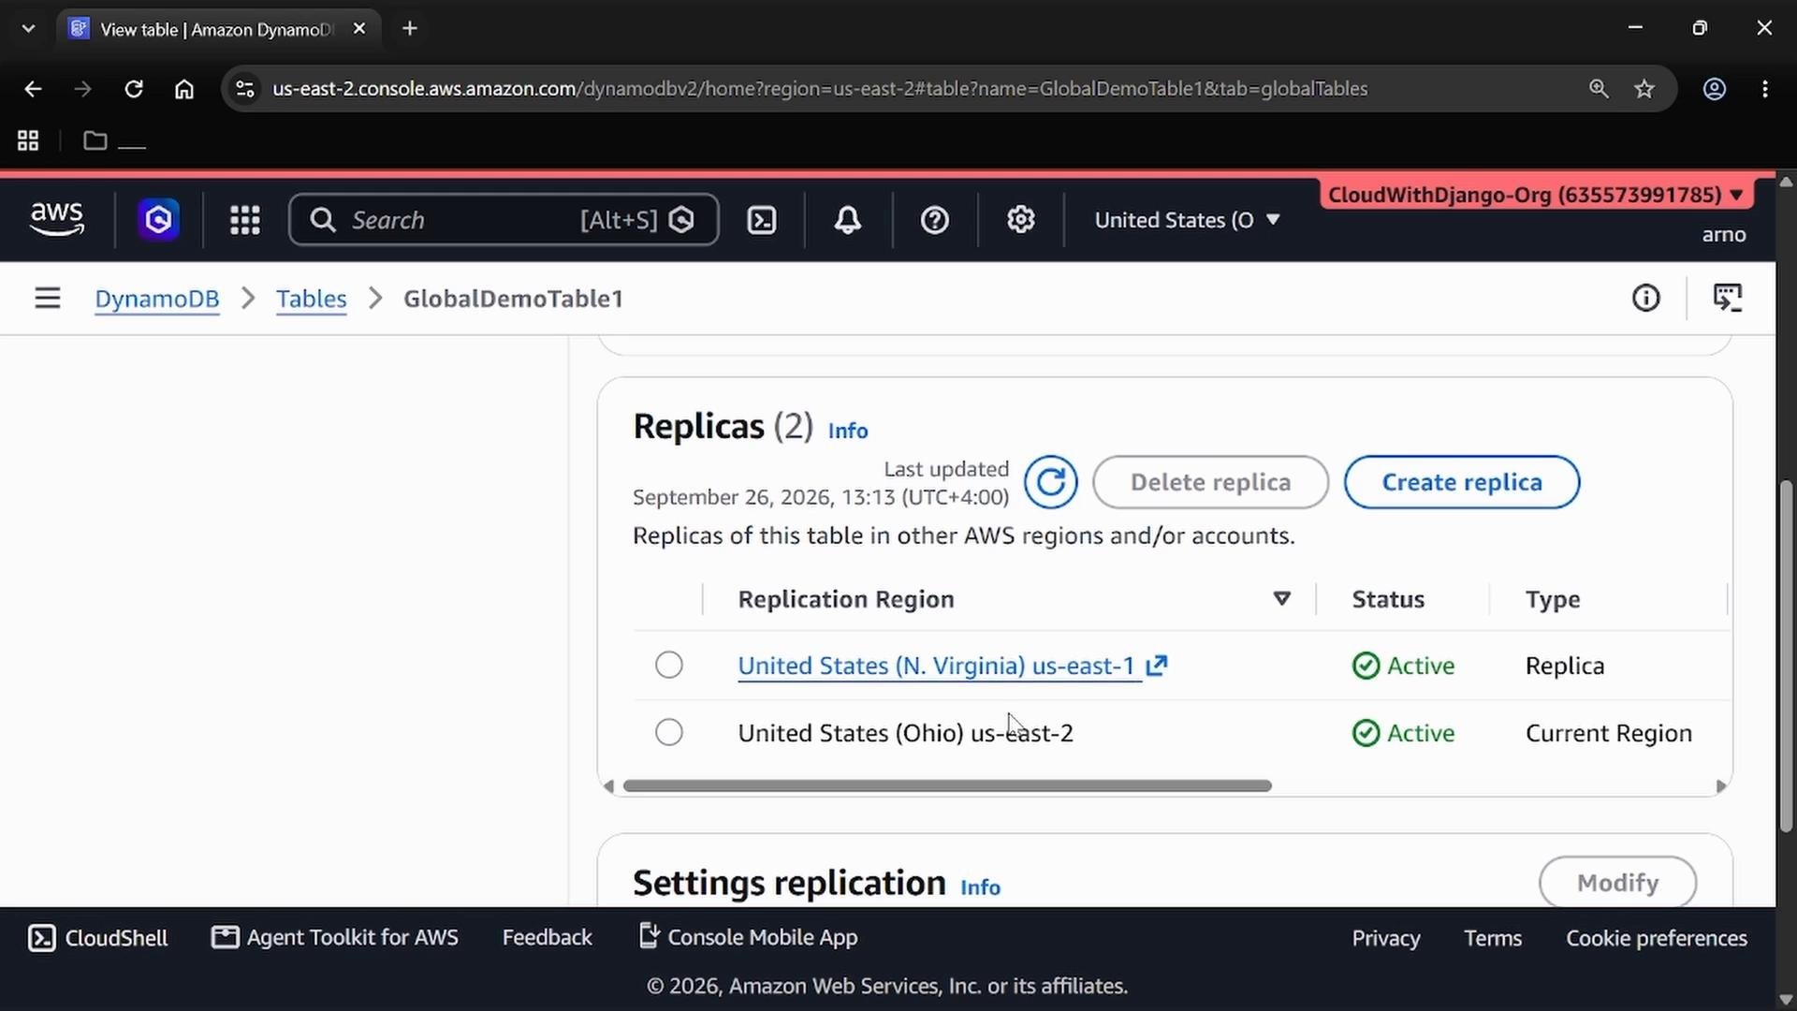
Task: Switch to the View table DynamoDB tab
Action: 219,29
